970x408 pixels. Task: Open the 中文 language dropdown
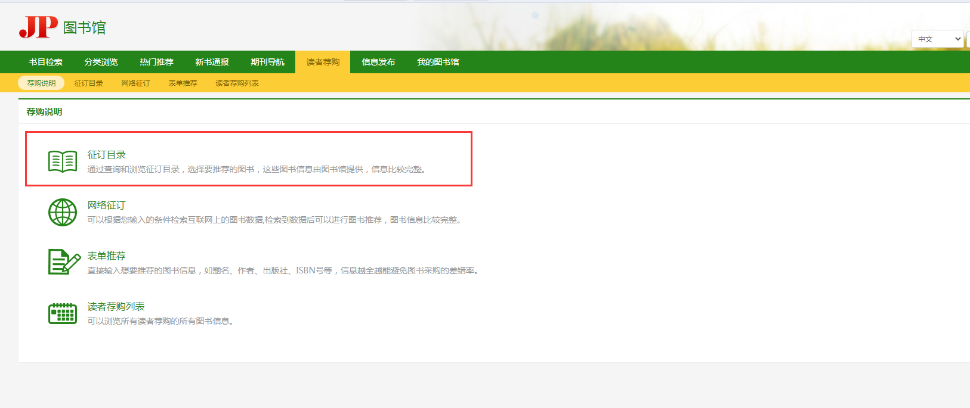[x=938, y=39]
